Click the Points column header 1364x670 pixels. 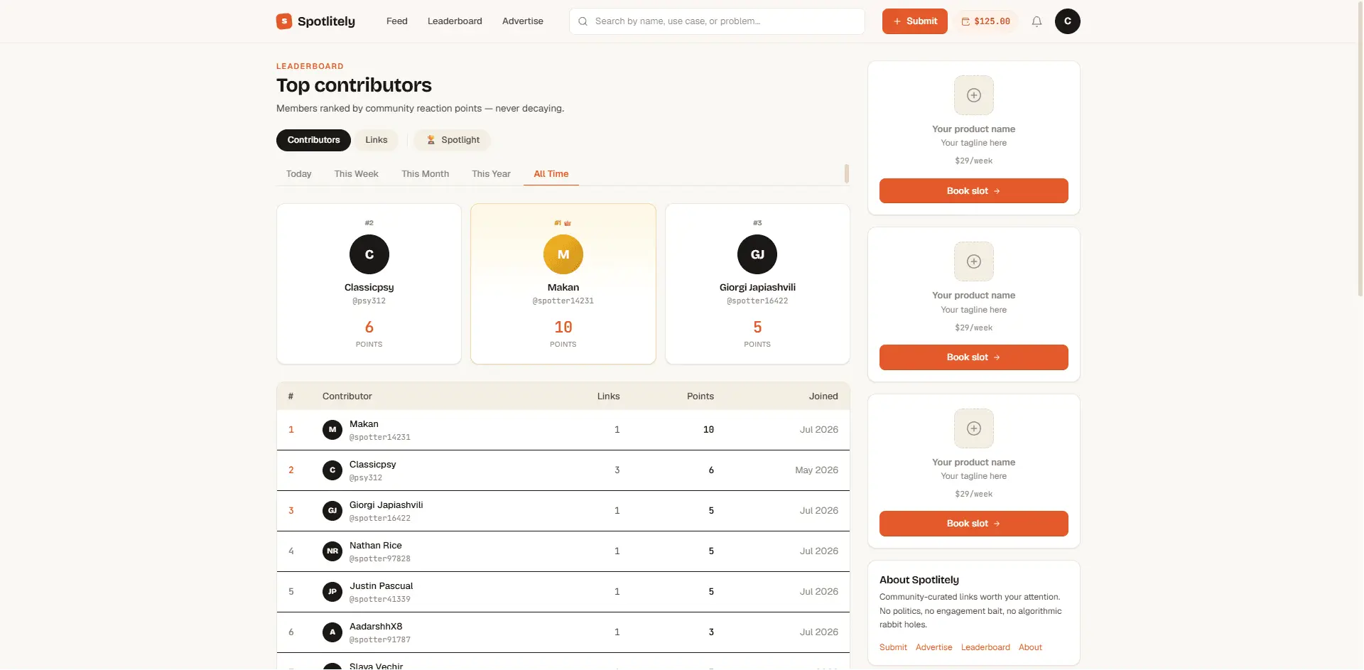point(700,396)
